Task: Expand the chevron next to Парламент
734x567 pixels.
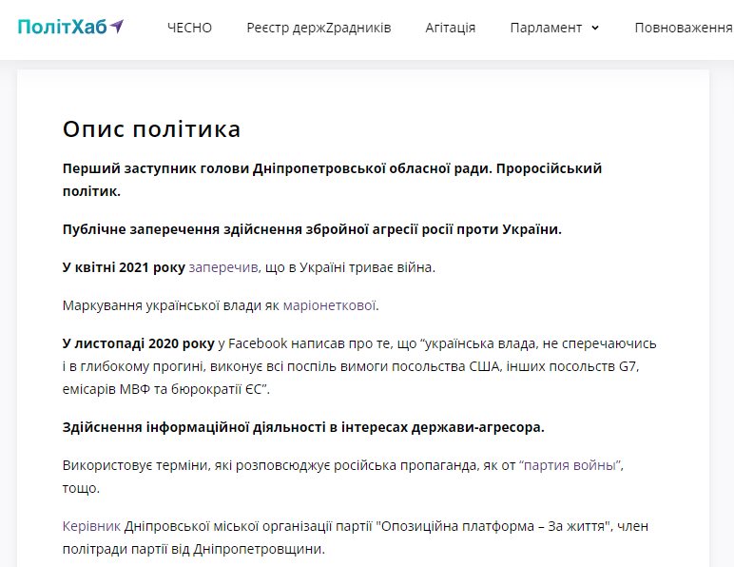Action: tap(595, 28)
